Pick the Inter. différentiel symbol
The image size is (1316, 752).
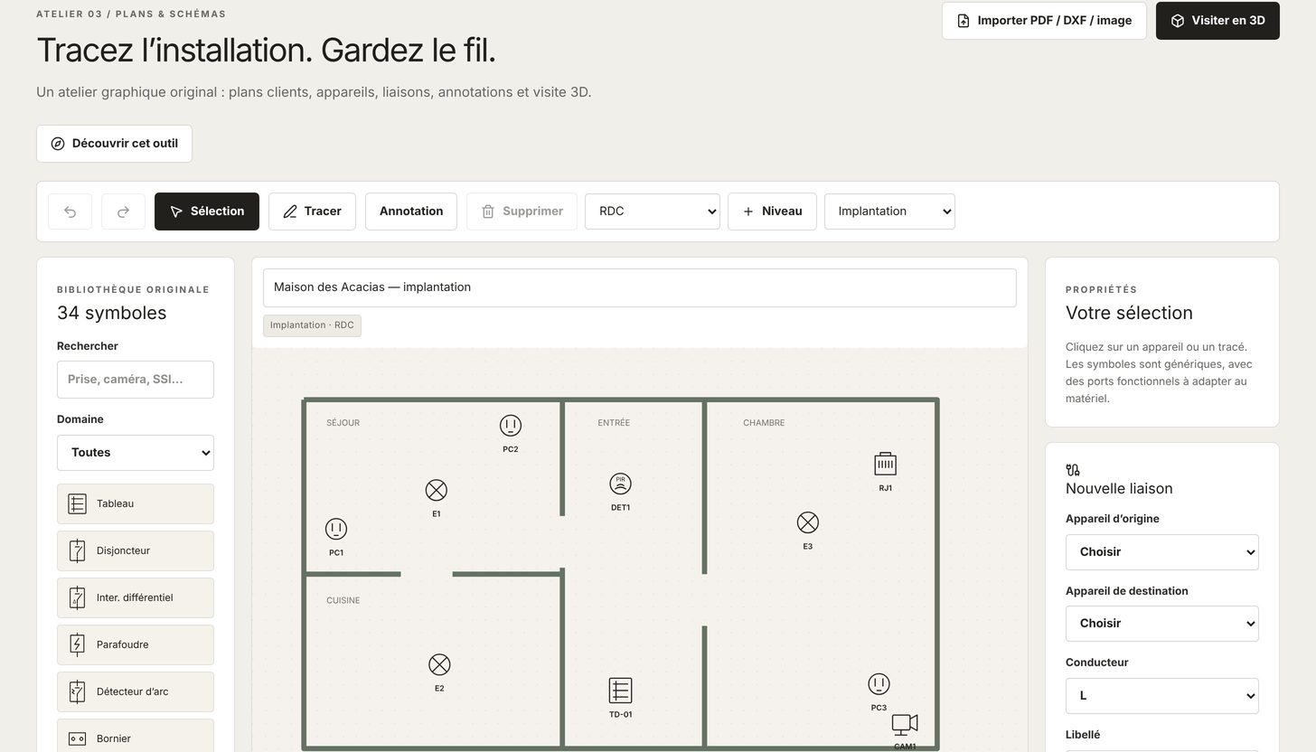pos(136,597)
